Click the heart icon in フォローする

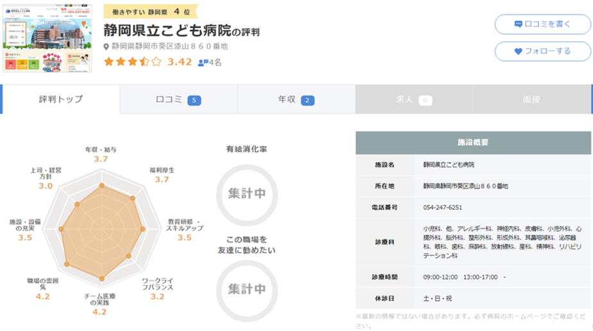[x=518, y=51]
